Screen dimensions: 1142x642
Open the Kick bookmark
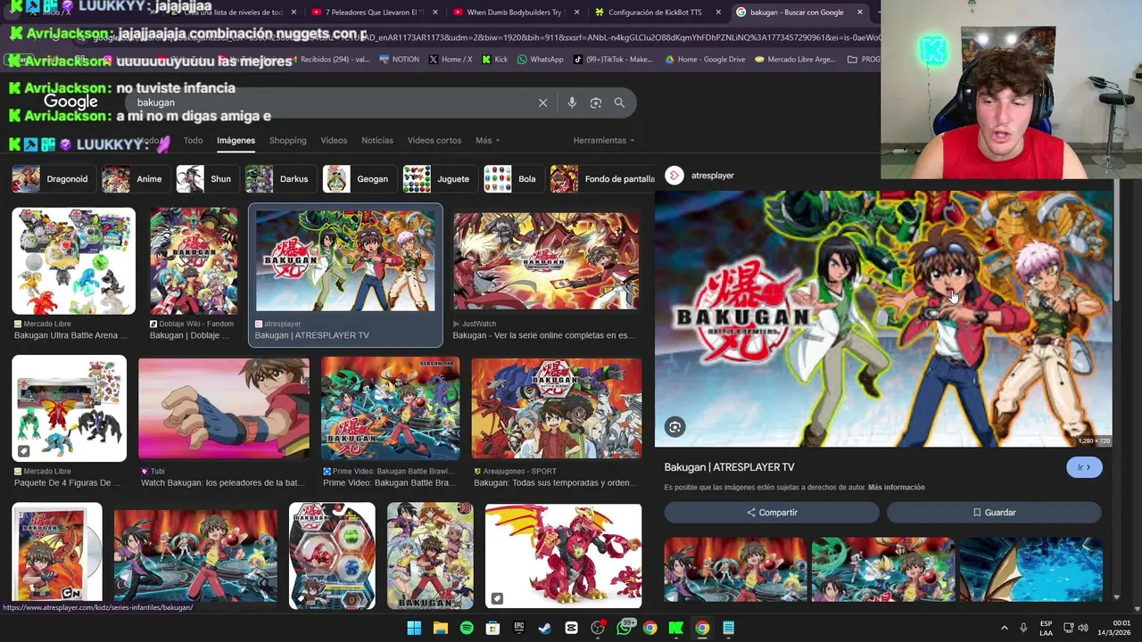coord(494,60)
